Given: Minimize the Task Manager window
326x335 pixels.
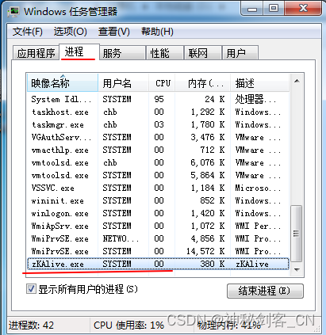Looking at the screenshot, I should (252, 10).
